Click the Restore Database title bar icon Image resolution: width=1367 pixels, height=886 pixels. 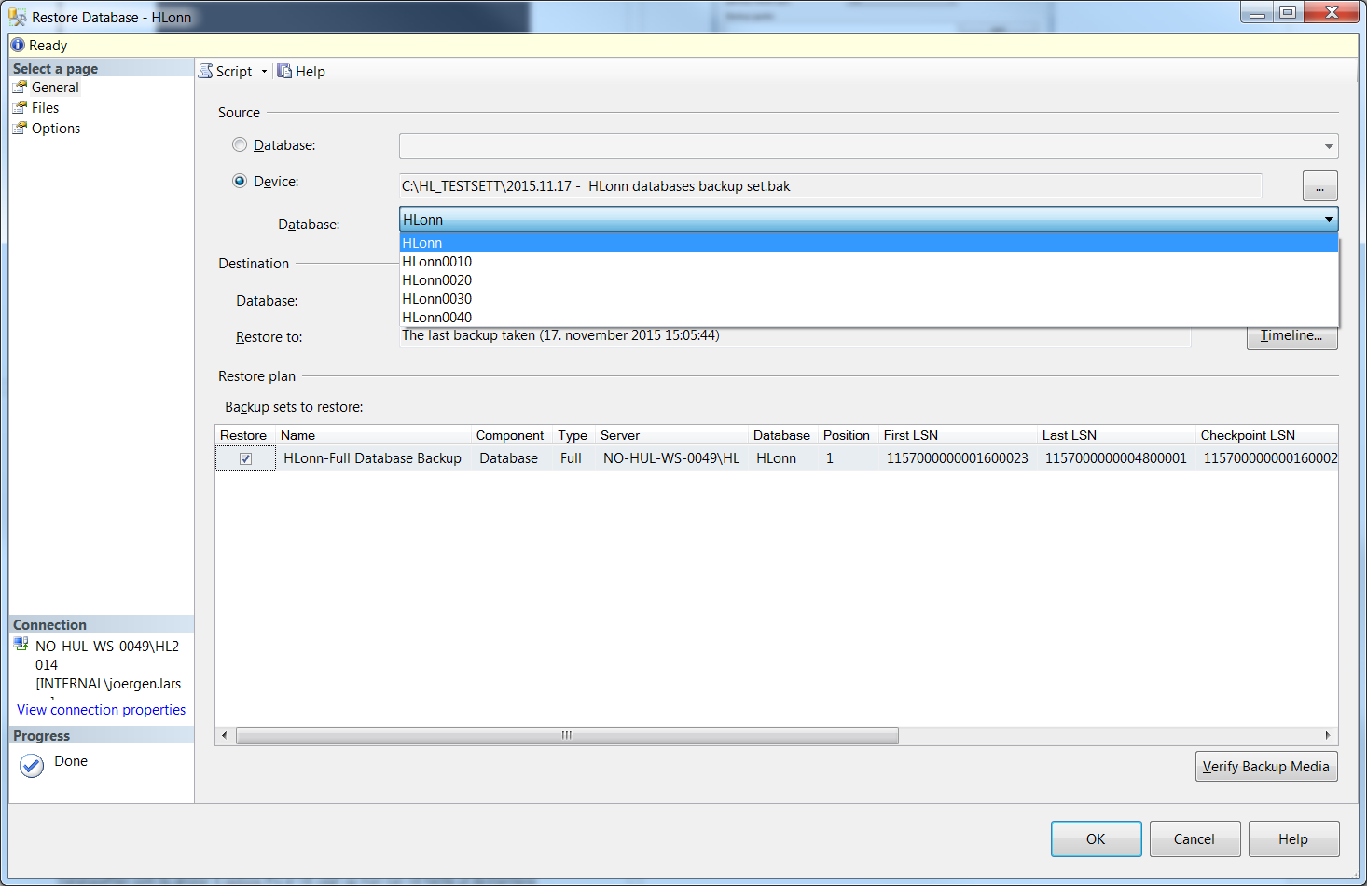point(18,17)
